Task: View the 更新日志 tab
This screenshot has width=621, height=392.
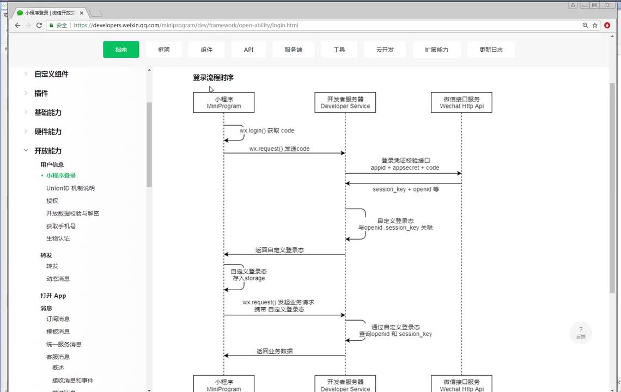Action: [491, 50]
